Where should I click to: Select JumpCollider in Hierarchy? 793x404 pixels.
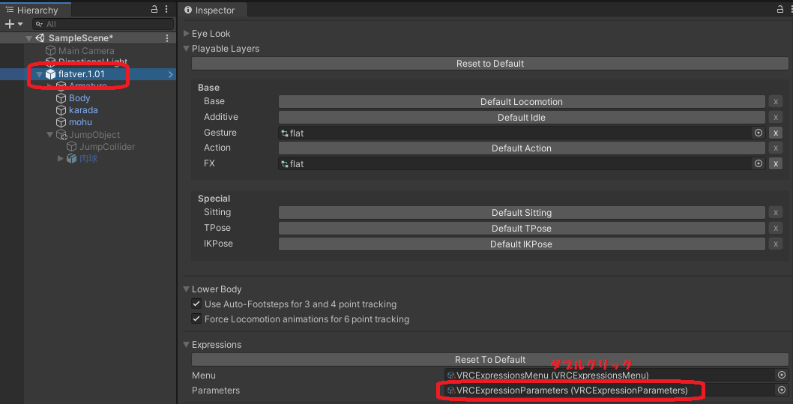pyautogui.click(x=107, y=147)
